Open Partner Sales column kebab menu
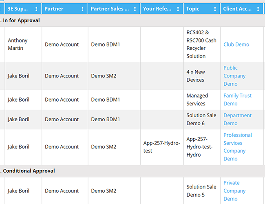The width and height of the screenshot is (265, 204). coord(135,9)
